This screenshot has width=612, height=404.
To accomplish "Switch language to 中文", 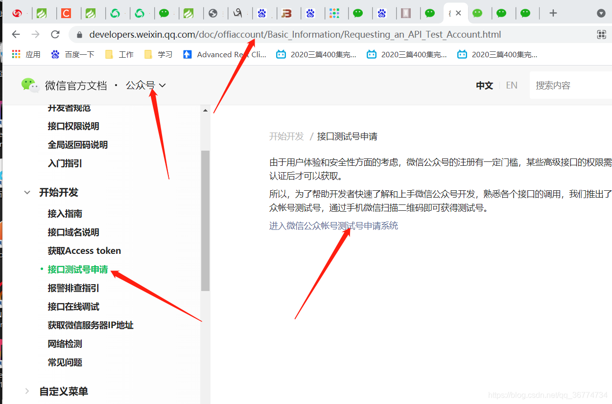I will [484, 85].
